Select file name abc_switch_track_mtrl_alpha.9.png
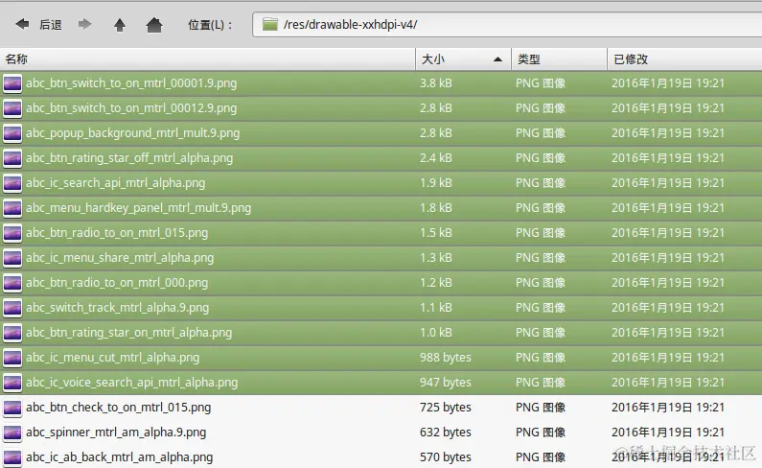 point(117,308)
